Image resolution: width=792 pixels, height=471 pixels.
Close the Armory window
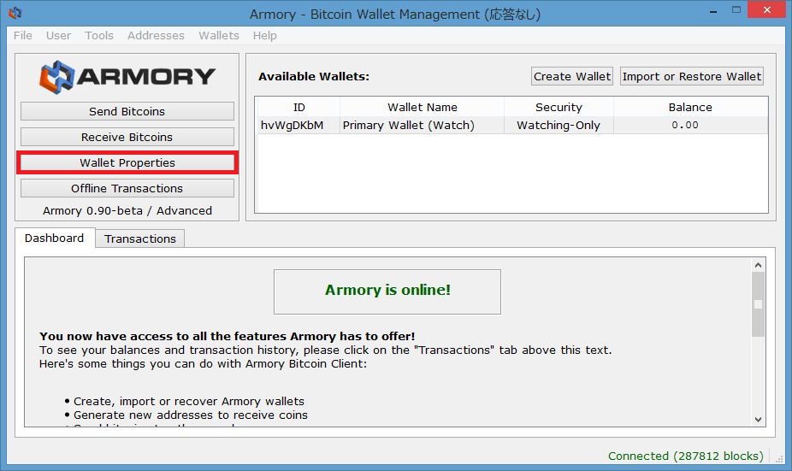tap(766, 10)
